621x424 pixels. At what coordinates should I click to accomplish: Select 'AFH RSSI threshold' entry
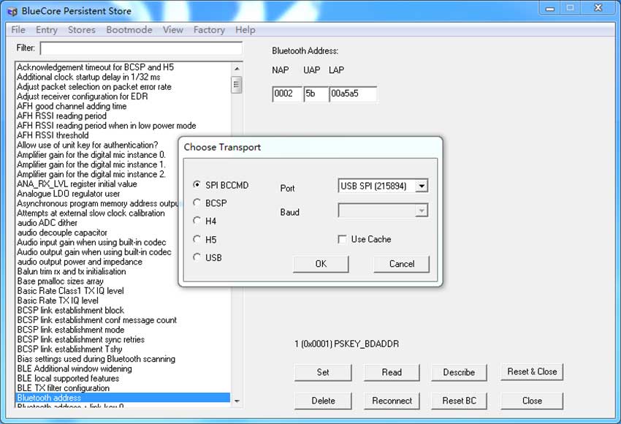53,135
